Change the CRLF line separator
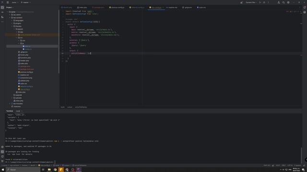Image resolution: width=307 pixels, height=172 pixels. [x=283, y=165]
